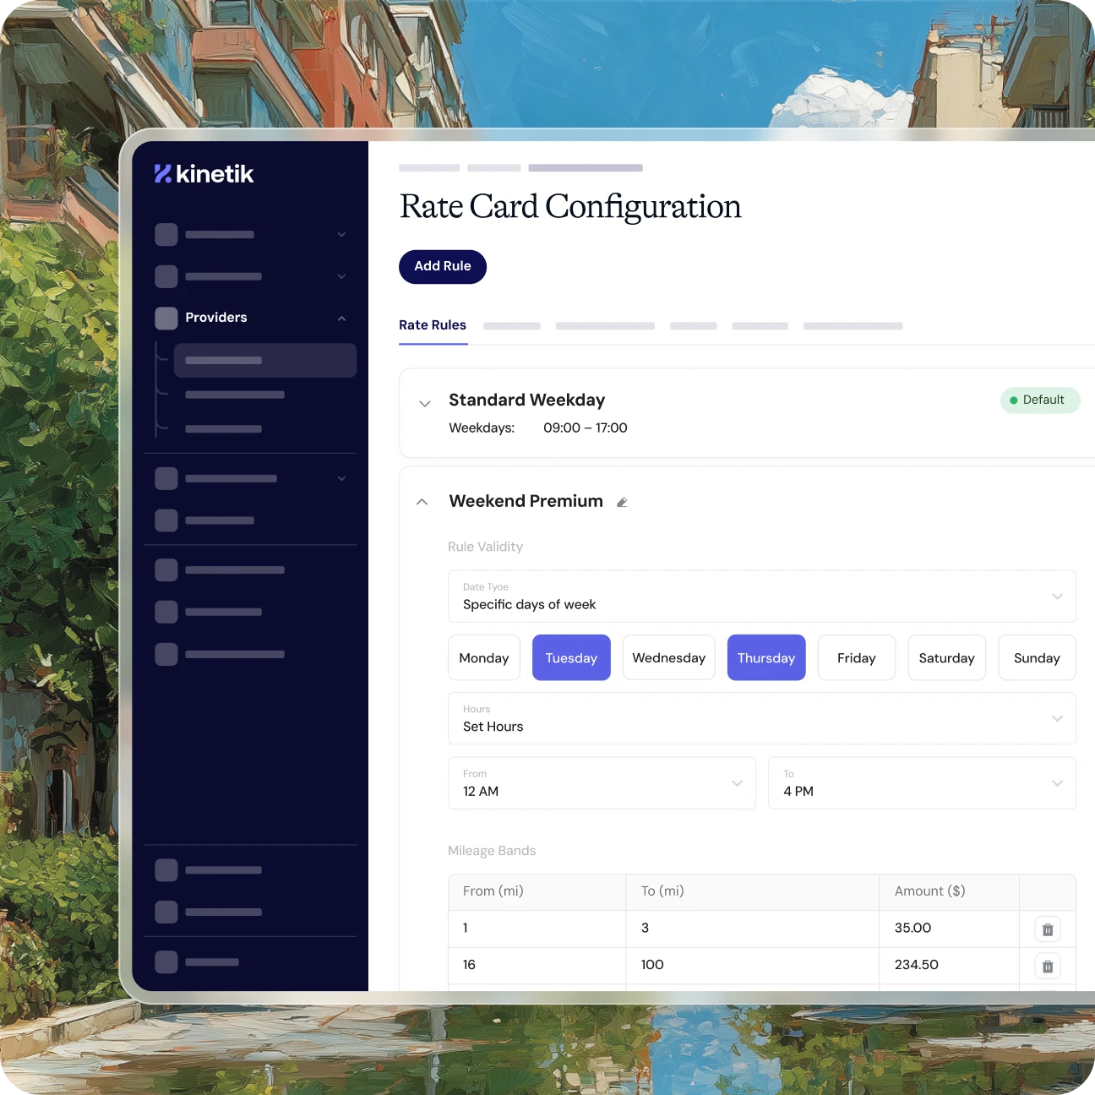The width and height of the screenshot is (1095, 1095).
Task: Open the From time dropdown showing 12 AM
Action: point(602,783)
